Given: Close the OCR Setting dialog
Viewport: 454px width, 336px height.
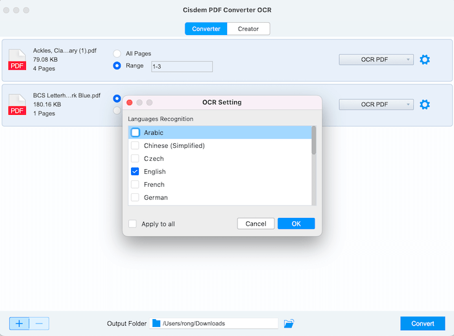Looking at the screenshot, I should click(130, 102).
